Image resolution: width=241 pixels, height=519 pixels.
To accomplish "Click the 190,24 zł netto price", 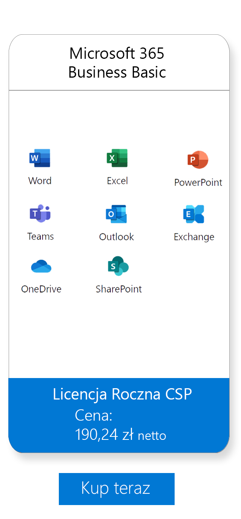I will (x=120, y=435).
